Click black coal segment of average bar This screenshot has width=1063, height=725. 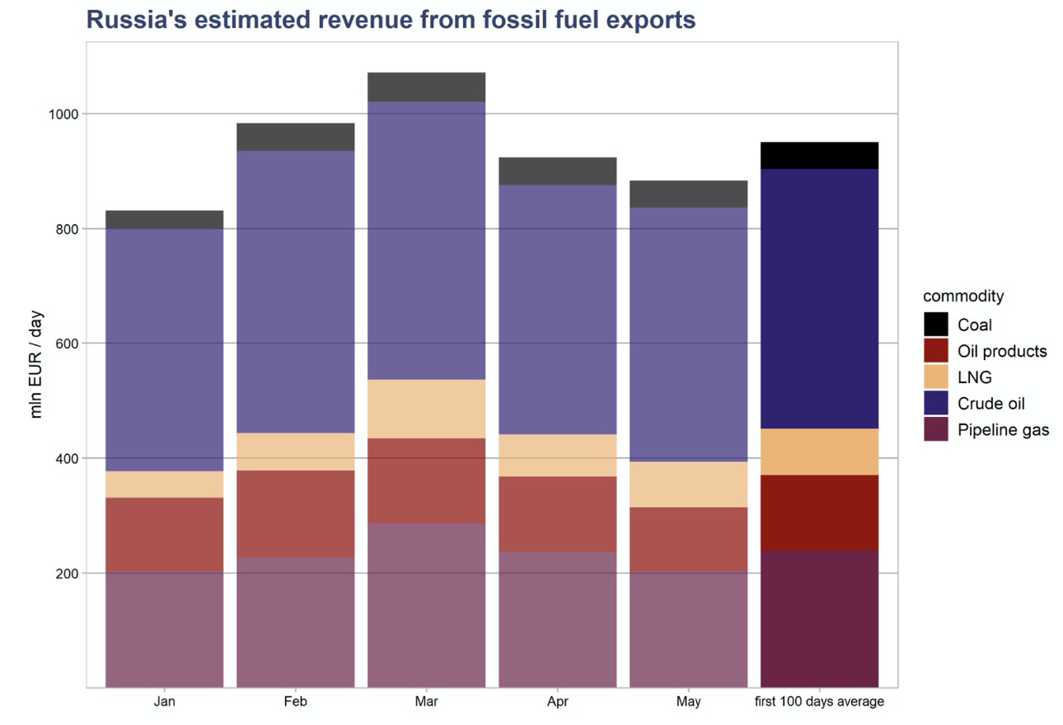[x=819, y=155]
